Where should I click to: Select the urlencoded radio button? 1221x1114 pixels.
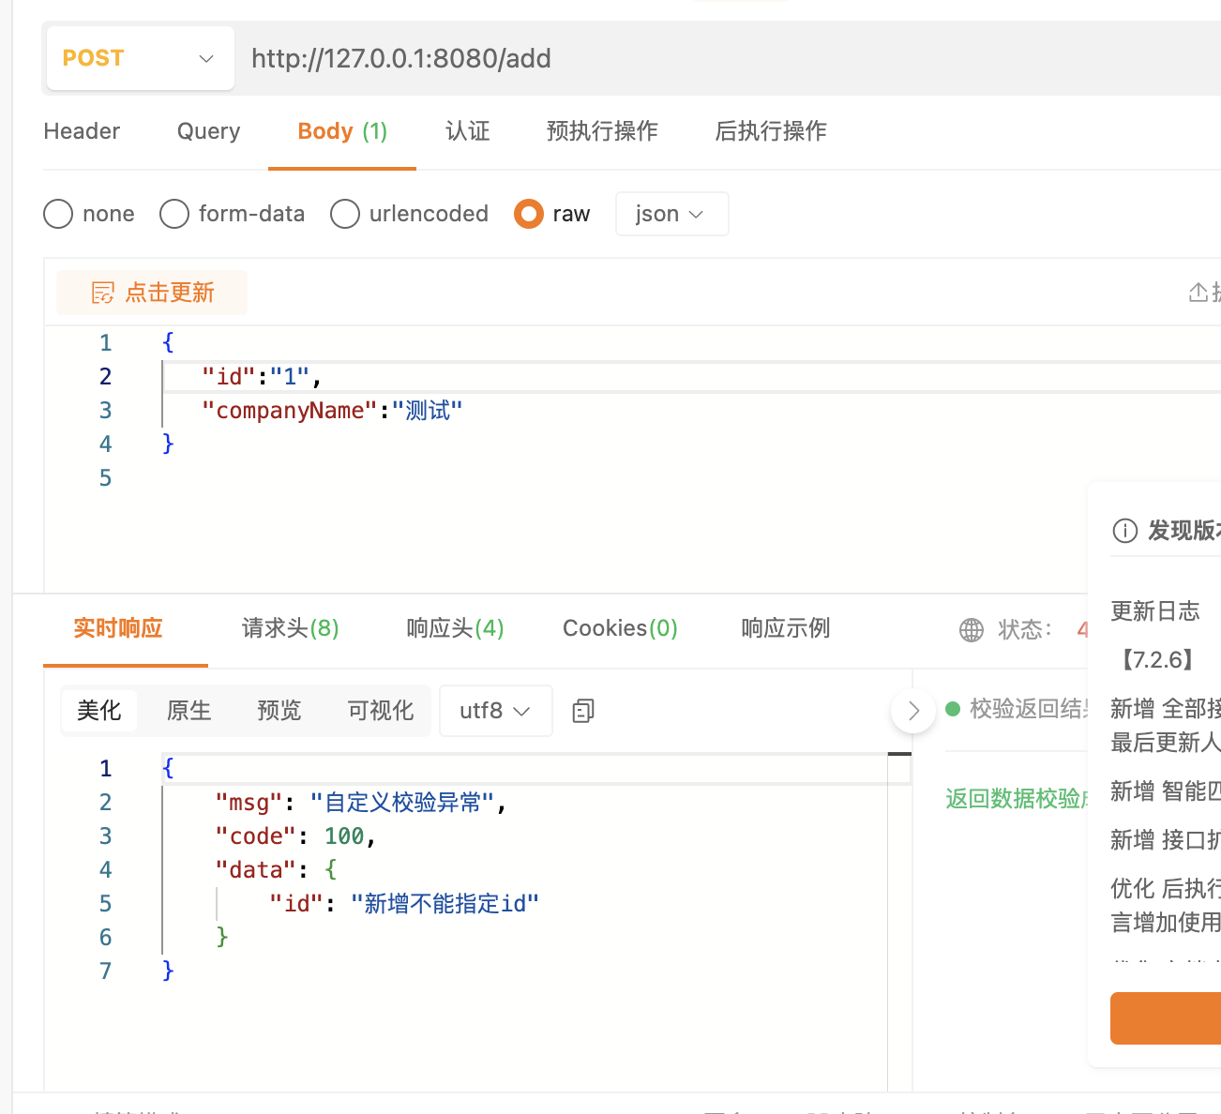click(345, 214)
